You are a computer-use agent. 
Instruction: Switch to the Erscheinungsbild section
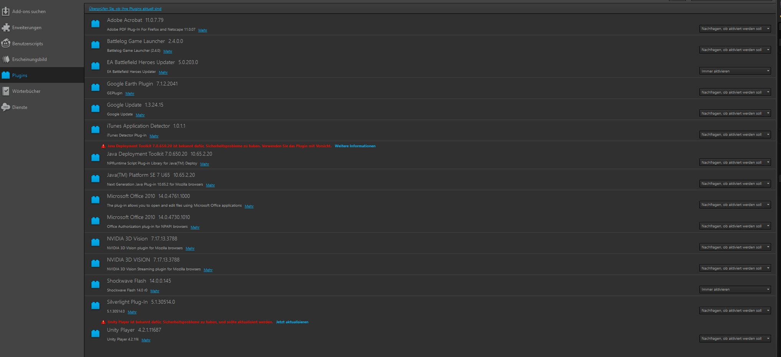(x=42, y=59)
